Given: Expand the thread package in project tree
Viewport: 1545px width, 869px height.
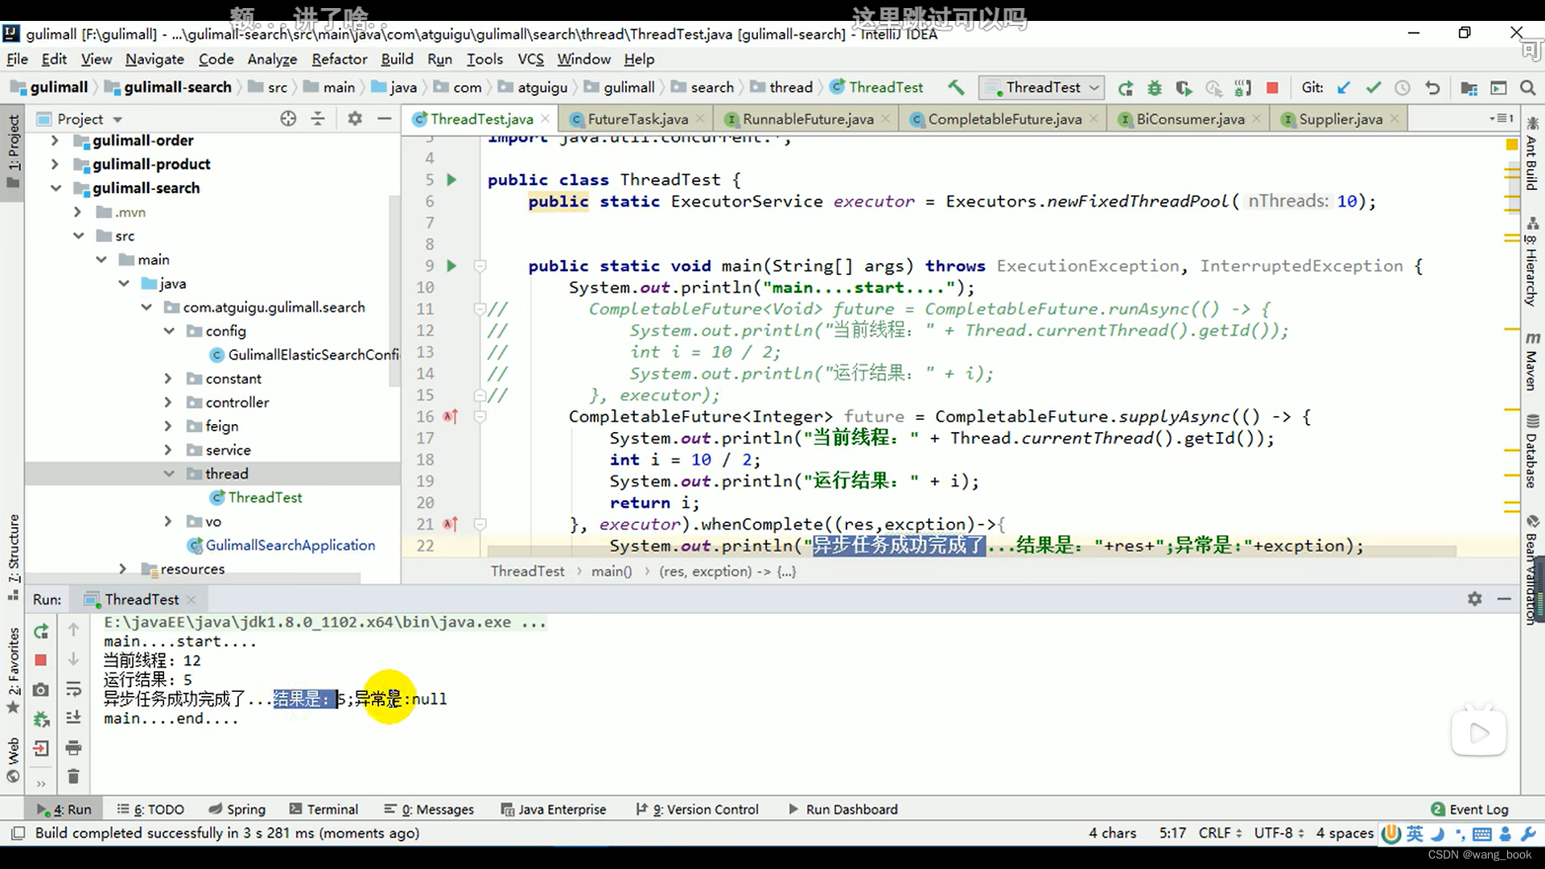Looking at the screenshot, I should click(x=169, y=473).
